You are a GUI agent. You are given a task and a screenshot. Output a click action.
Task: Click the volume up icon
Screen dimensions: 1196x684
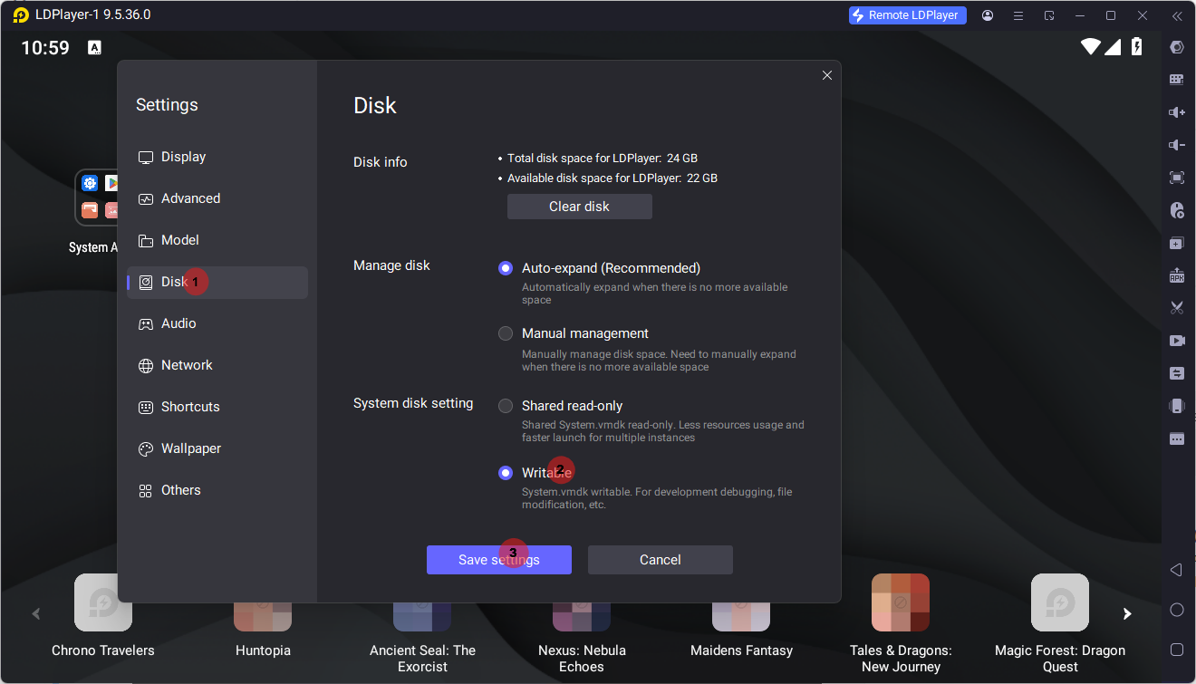[1177, 112]
